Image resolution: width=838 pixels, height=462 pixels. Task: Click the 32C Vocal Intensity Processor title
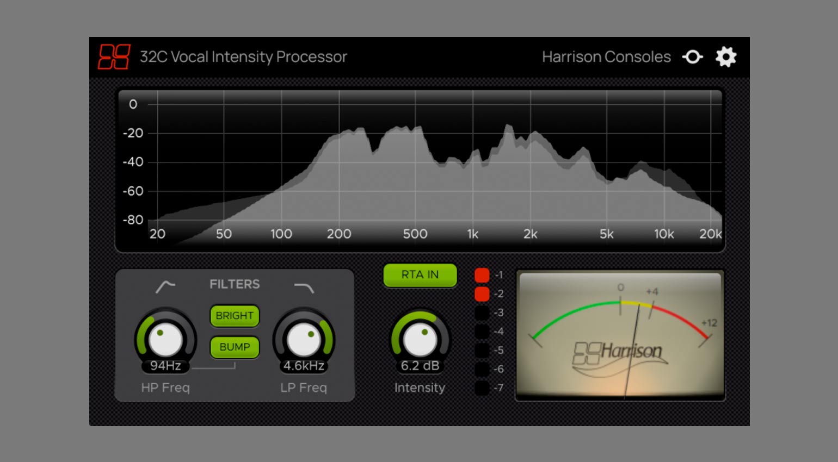coord(243,57)
